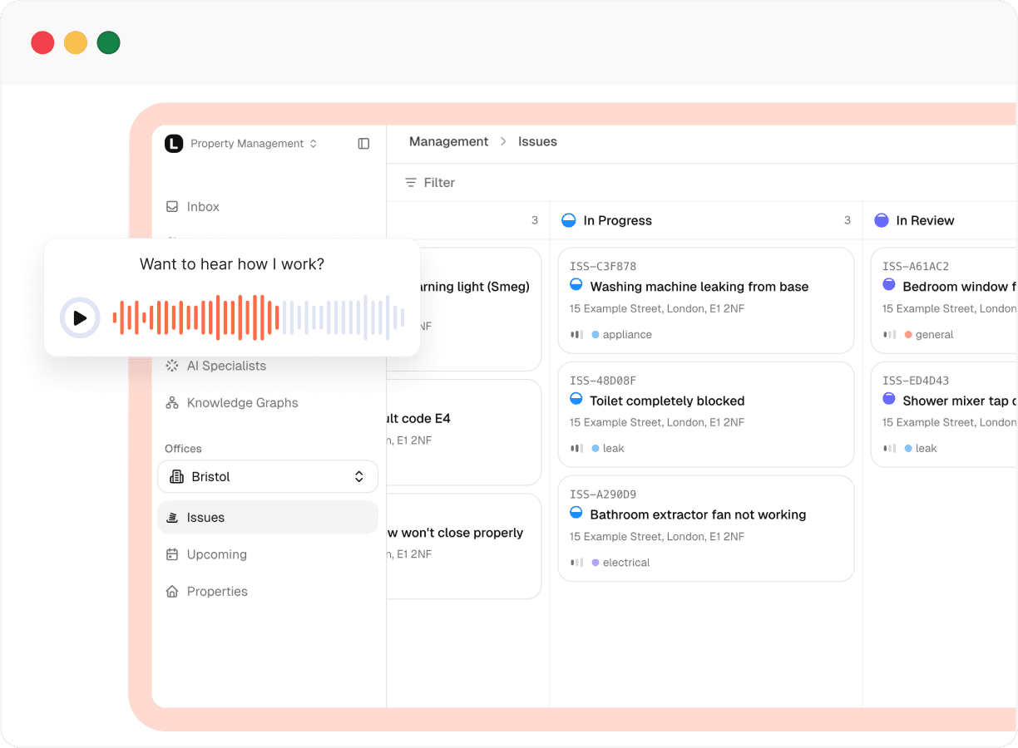Click the In Progress column status icon
This screenshot has width=1018, height=748.
click(x=569, y=220)
